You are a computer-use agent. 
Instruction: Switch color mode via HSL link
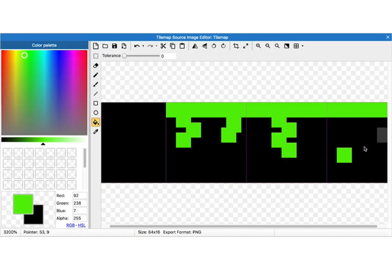tap(82, 225)
